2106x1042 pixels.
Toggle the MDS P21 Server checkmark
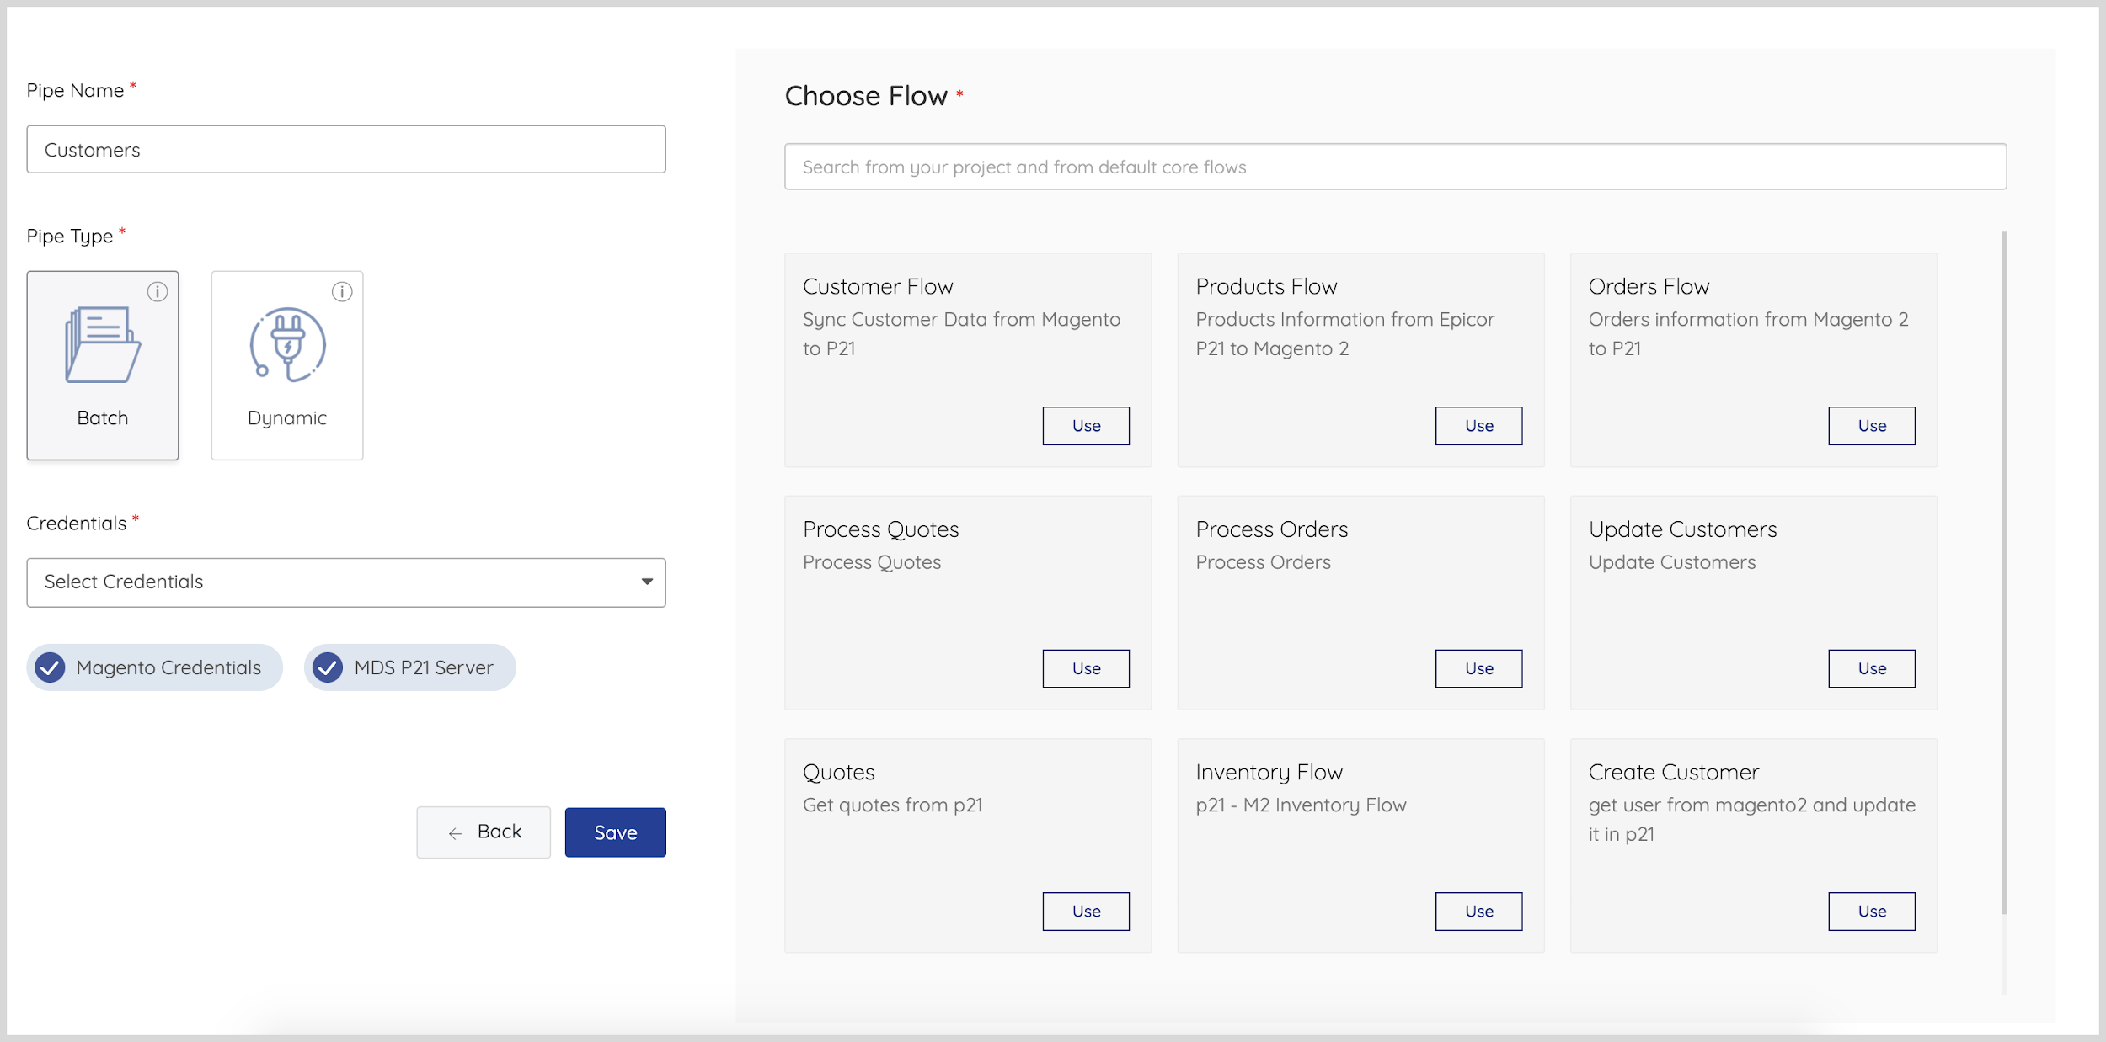point(328,667)
